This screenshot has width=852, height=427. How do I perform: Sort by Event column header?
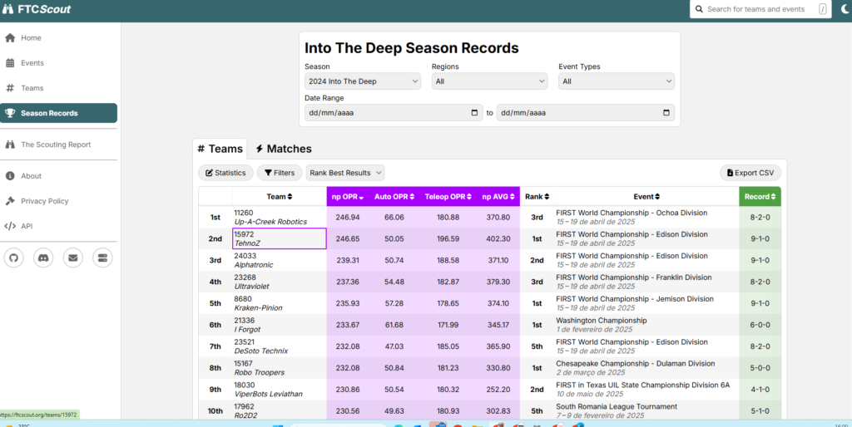tap(646, 196)
